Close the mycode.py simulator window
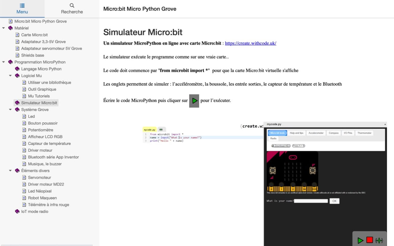This screenshot has height=246, width=394. tap(385, 124)
